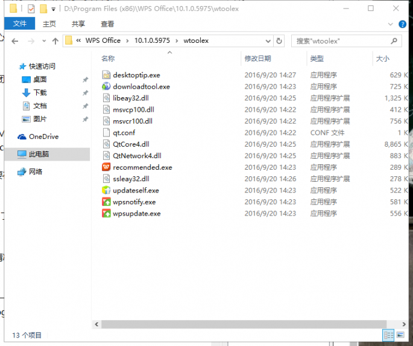Click pin icon beside 文档
Viewport: 413px width, 346px height.
[x=85, y=106]
